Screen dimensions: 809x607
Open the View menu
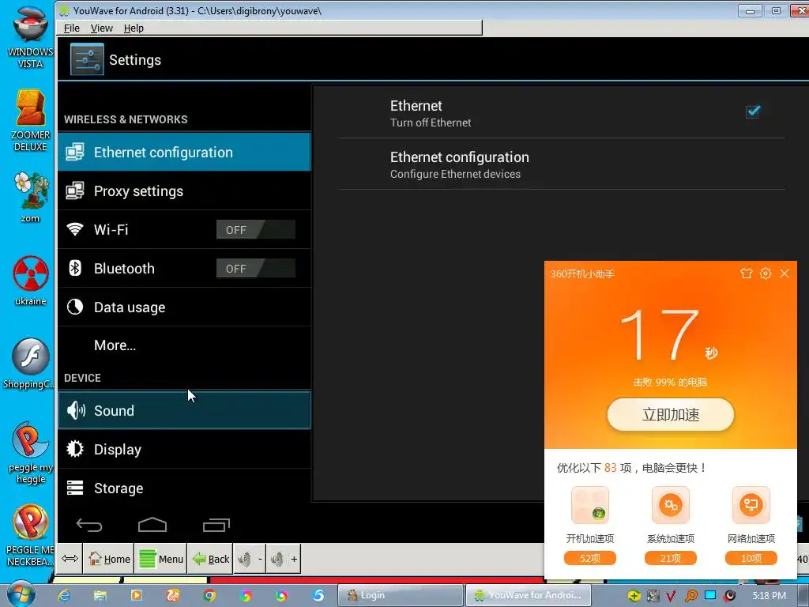tap(102, 28)
